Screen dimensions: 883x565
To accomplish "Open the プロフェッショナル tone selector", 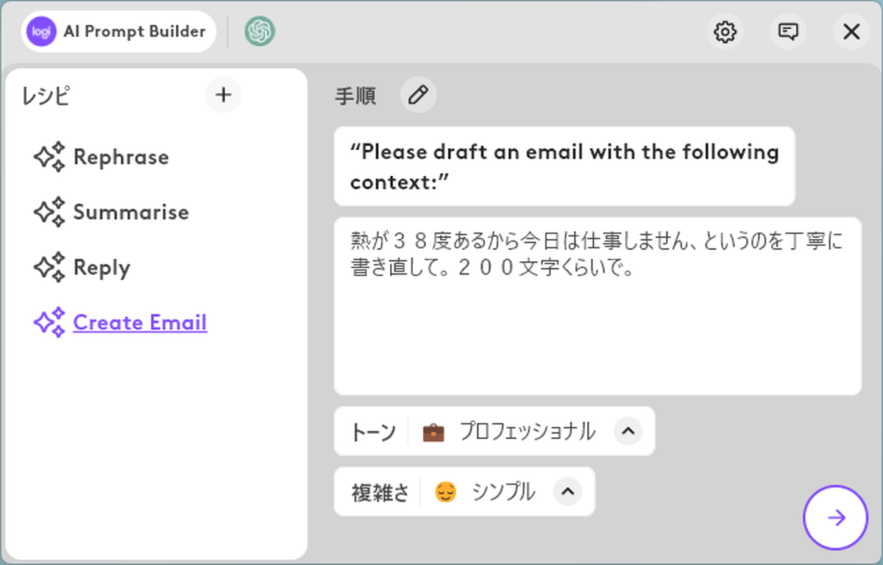I will (527, 432).
